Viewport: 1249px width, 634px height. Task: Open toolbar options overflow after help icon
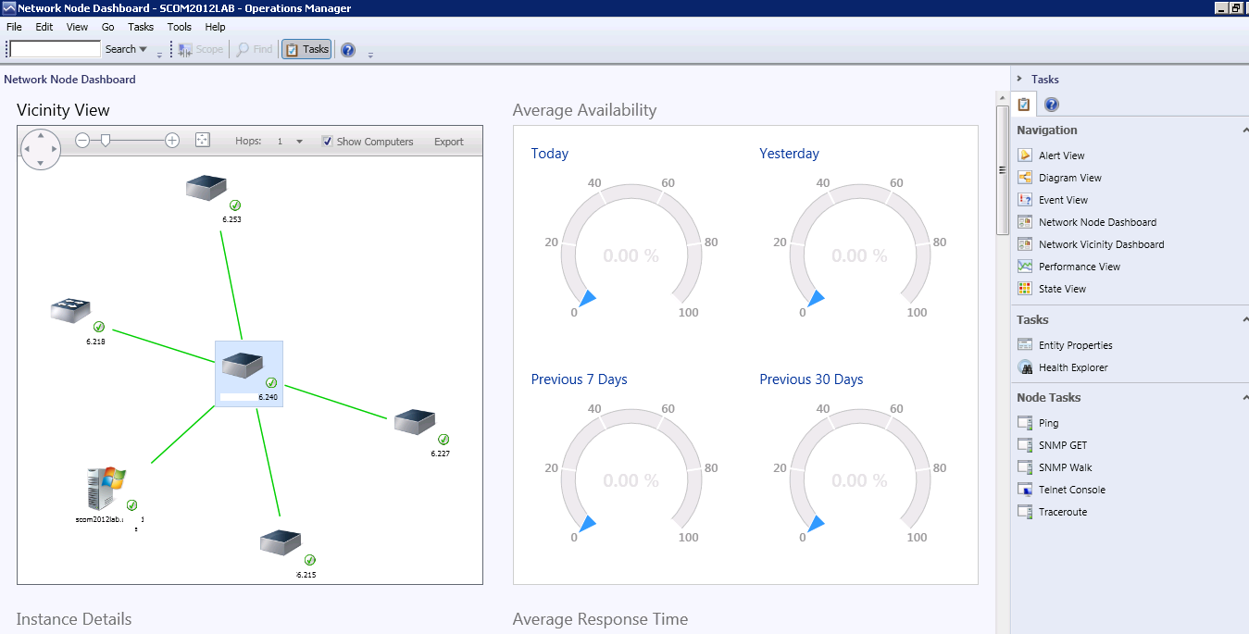pyautogui.click(x=370, y=55)
